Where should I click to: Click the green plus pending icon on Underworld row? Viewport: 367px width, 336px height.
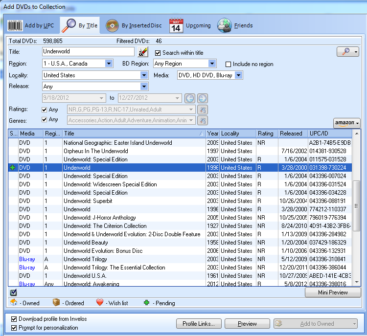click(x=13, y=168)
